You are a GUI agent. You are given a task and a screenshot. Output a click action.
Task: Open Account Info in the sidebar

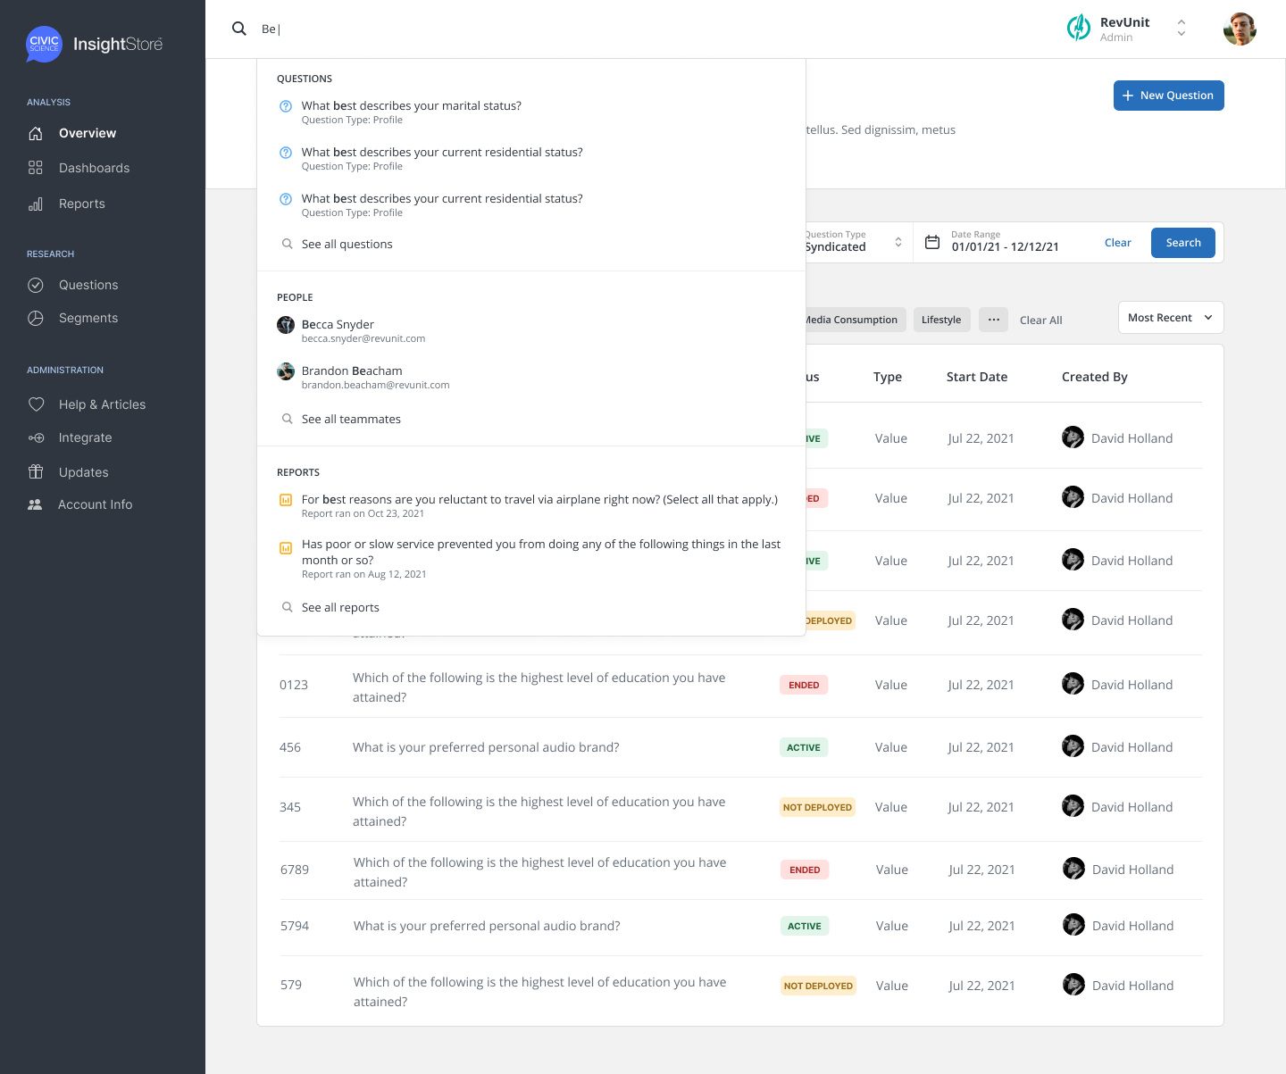click(95, 504)
